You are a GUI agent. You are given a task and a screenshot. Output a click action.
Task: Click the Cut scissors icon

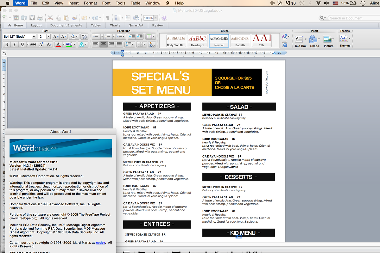(x=50, y=18)
